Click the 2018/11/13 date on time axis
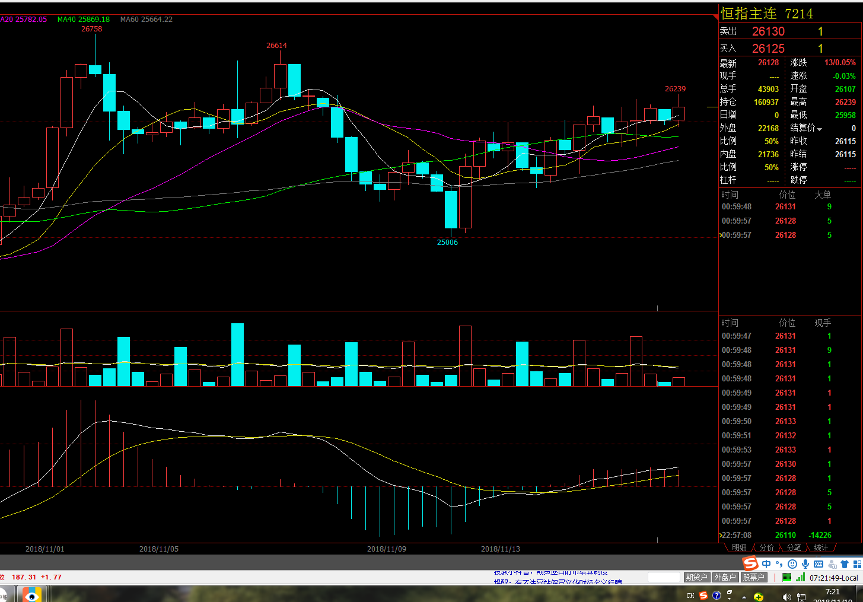The image size is (863, 602). click(501, 549)
